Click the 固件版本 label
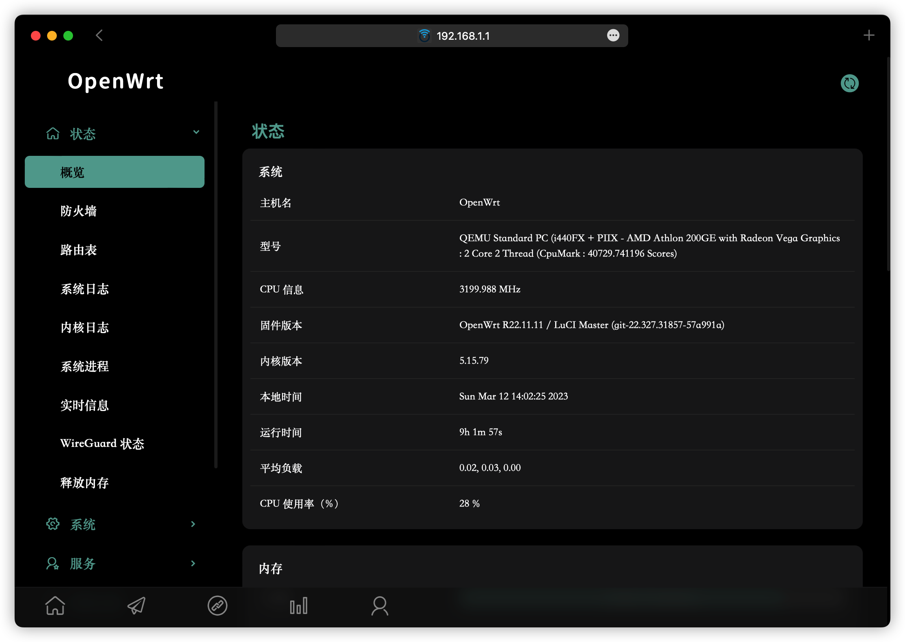The image size is (905, 642). click(x=281, y=325)
